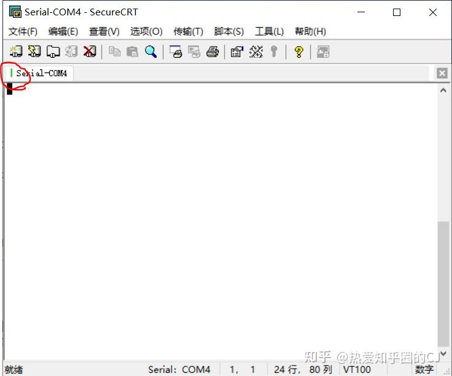Close the tab with grey X button
Image resolution: width=452 pixels, height=376 pixels.
442,73
